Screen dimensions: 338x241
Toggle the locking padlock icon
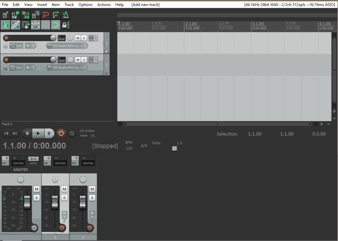pos(66,25)
